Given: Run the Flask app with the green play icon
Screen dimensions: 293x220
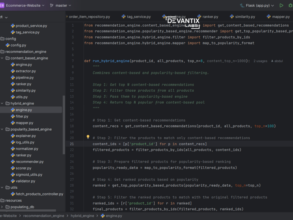Looking at the screenshot, I should click(281, 5).
